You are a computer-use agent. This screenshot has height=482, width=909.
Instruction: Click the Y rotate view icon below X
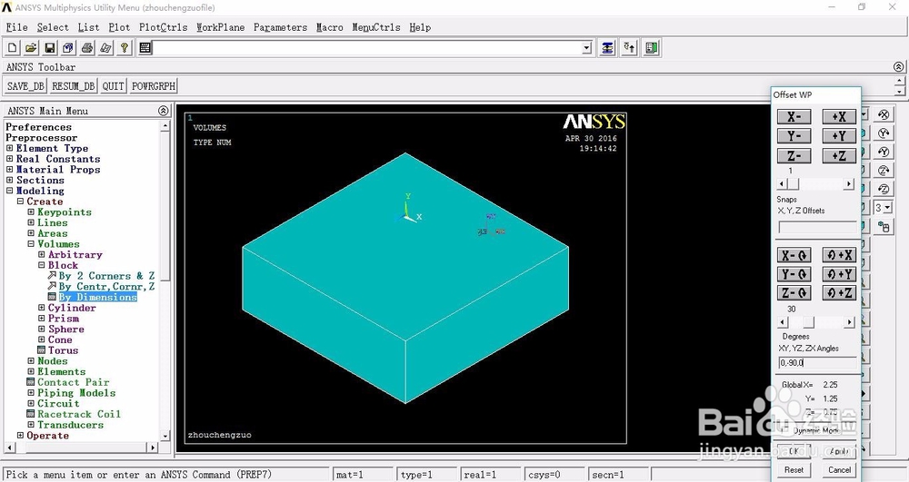pos(883,133)
